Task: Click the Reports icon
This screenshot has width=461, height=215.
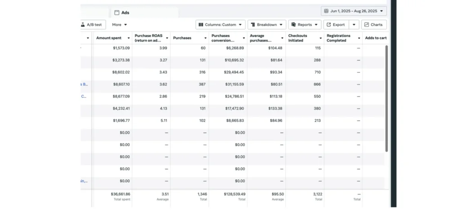Action: point(293,25)
